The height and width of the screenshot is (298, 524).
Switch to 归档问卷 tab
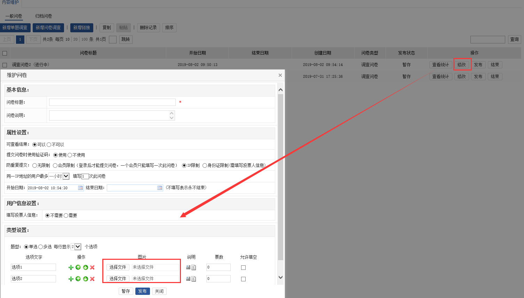[x=43, y=16]
